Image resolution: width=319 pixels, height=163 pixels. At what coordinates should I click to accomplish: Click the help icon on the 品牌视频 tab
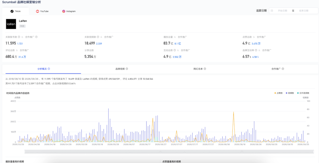pos(127,69)
